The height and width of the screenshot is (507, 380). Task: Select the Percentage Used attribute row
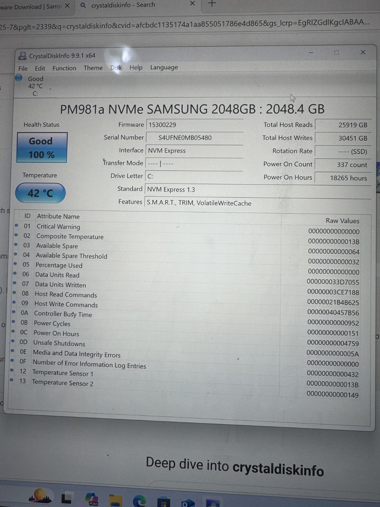pyautogui.click(x=187, y=268)
